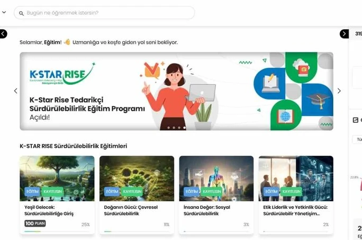The image size is (362, 240).
Task: Click the 100 PUAN badge on Yeşil Gelecek
Action: click(35, 224)
